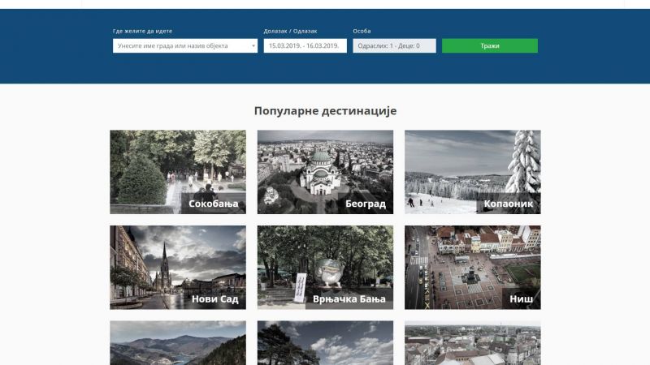Click the Врњачка Бања label text

(x=349, y=298)
